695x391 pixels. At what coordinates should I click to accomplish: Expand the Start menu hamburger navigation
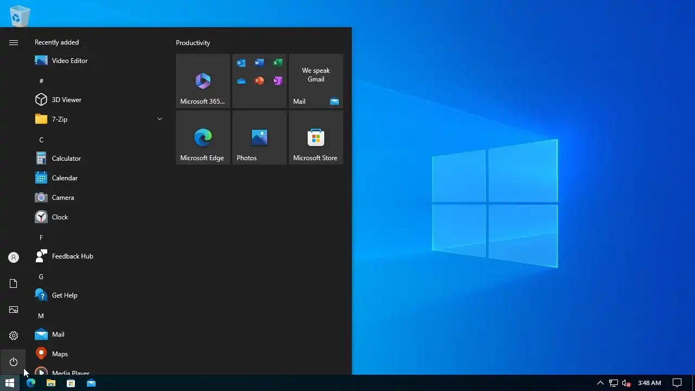click(14, 42)
